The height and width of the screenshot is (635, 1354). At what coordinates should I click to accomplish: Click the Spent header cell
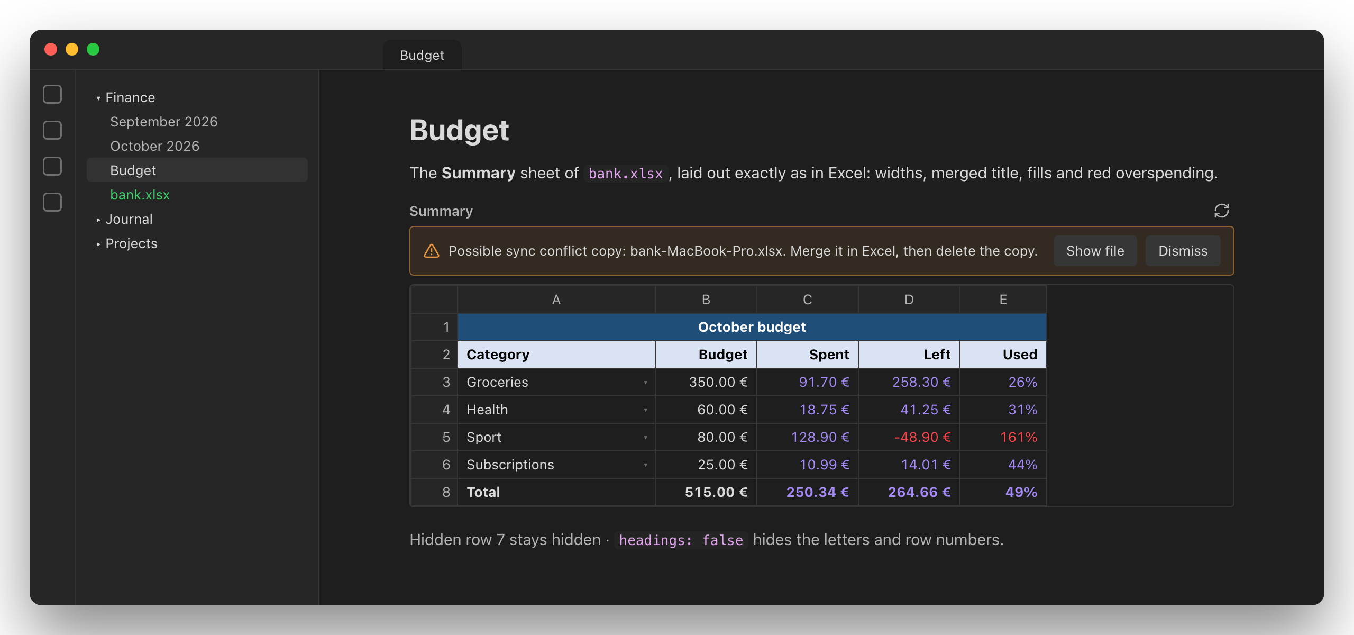coord(807,355)
